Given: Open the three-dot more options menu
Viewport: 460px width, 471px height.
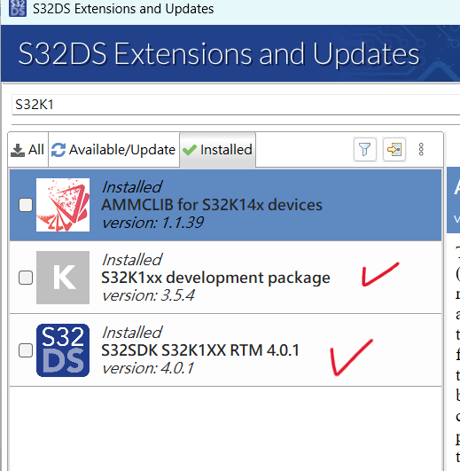Looking at the screenshot, I should (421, 149).
